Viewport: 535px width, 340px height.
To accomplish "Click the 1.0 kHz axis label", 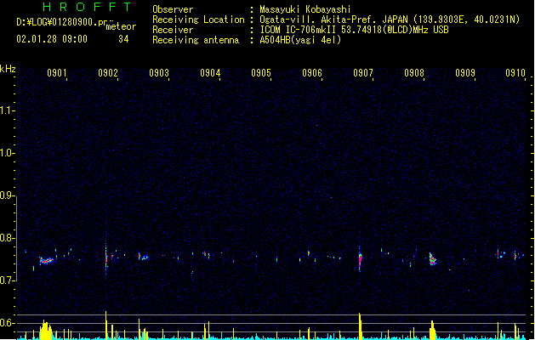I will pos(7,153).
